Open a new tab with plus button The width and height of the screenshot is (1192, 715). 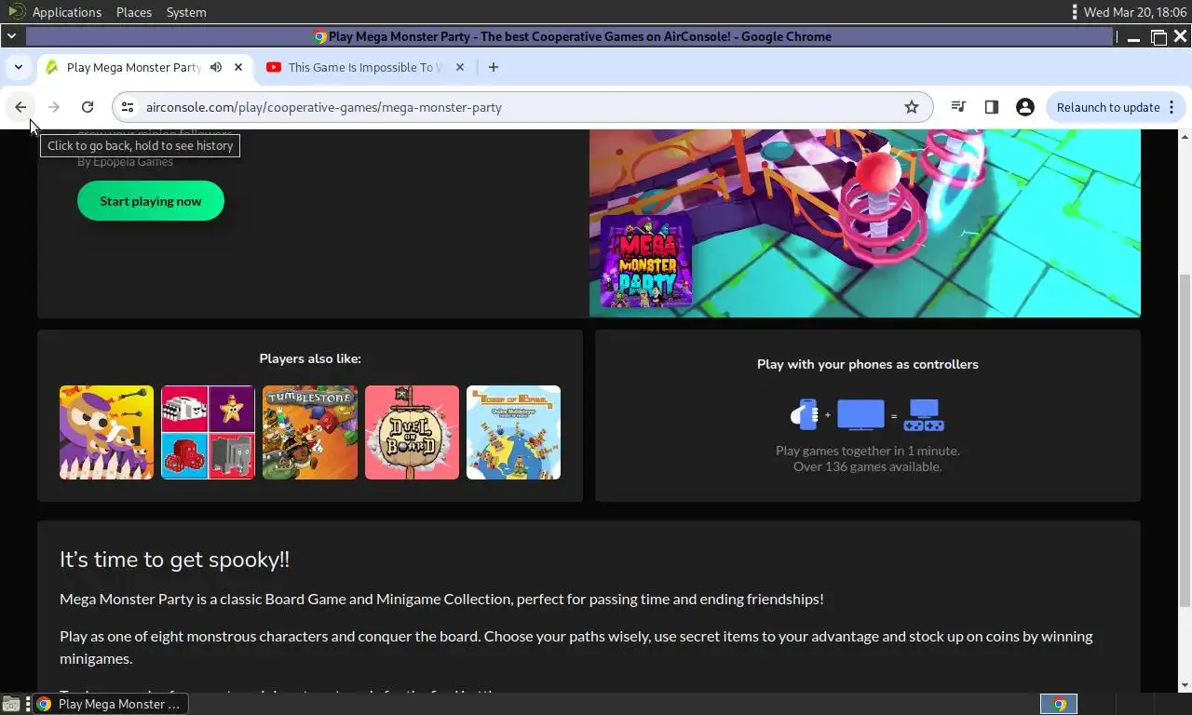[x=494, y=67]
